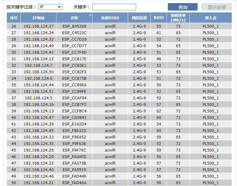Click the 接入点 column header
This screenshot has width=237, height=186.
[x=211, y=18]
